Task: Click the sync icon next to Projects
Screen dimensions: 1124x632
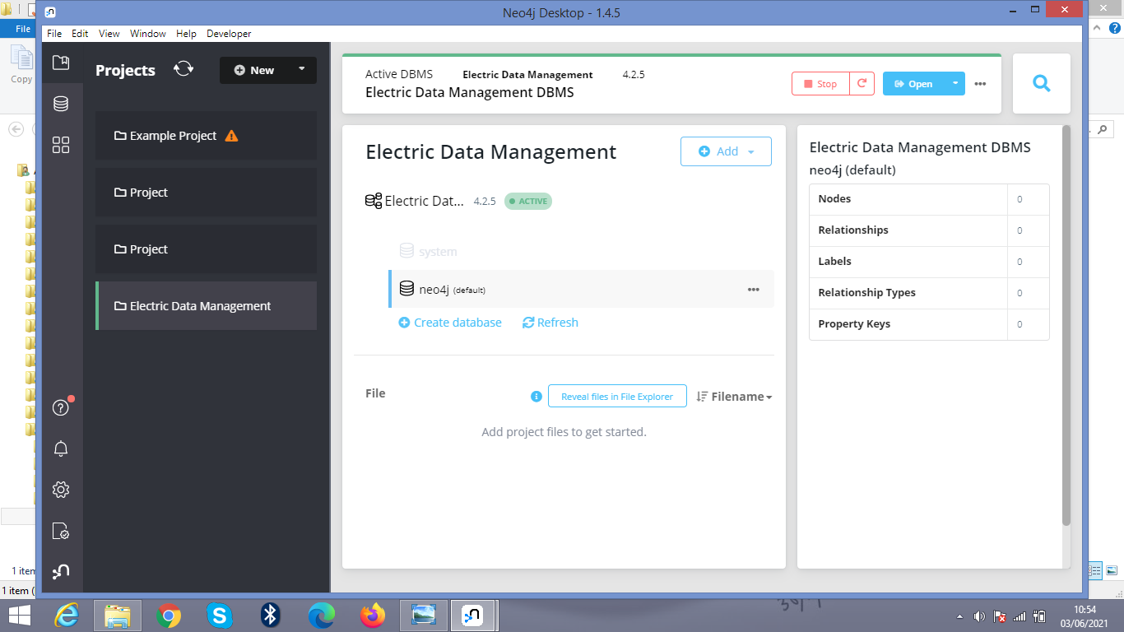Action: pyautogui.click(x=183, y=69)
